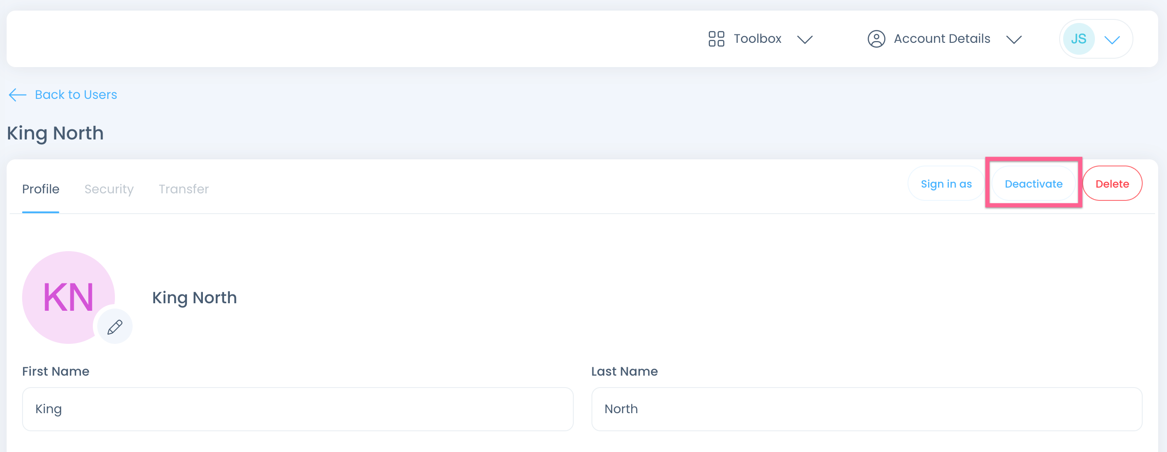1167x452 pixels.
Task: Switch to the Transfer tab
Action: 183,189
